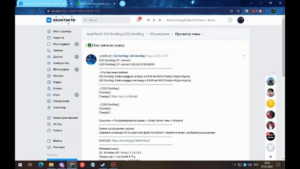Open breadcrumb 'Jurpl Rust | 133 Devblog | 203 Devblog'
300x169 pixels.
tap(114, 34)
